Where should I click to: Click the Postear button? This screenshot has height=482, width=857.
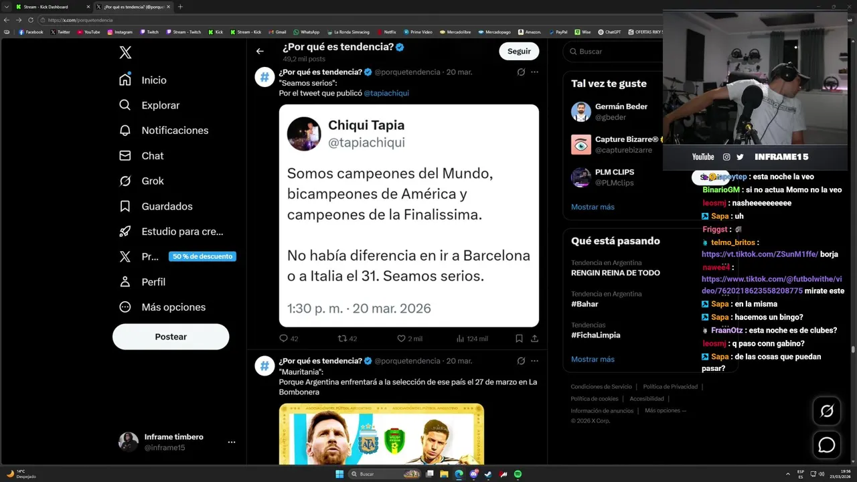coord(171,337)
